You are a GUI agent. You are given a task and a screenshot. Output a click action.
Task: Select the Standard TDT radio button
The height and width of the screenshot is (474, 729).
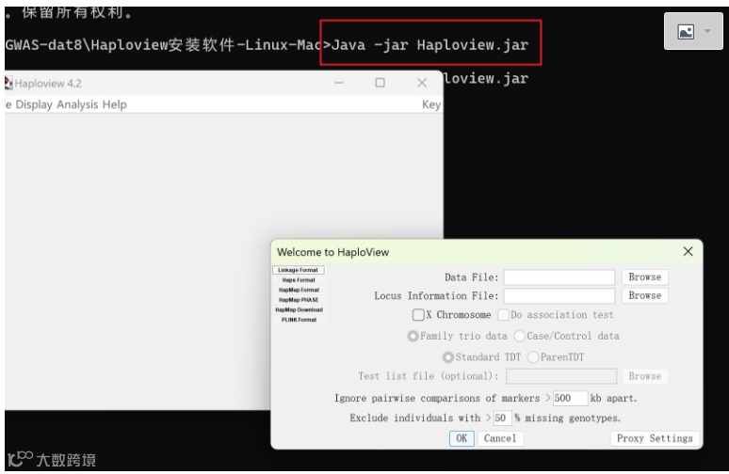(448, 357)
